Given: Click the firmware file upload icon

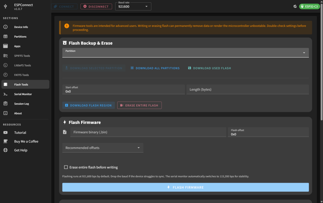Looking at the screenshot, I should point(65,132).
